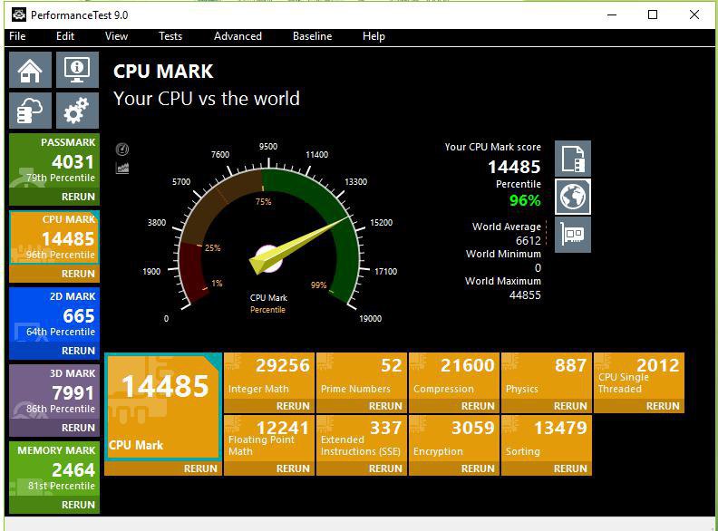Open the Baseline menu
The width and height of the screenshot is (718, 531).
(312, 36)
